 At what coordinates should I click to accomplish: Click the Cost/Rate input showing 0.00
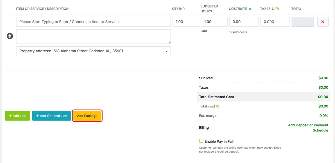(x=244, y=22)
